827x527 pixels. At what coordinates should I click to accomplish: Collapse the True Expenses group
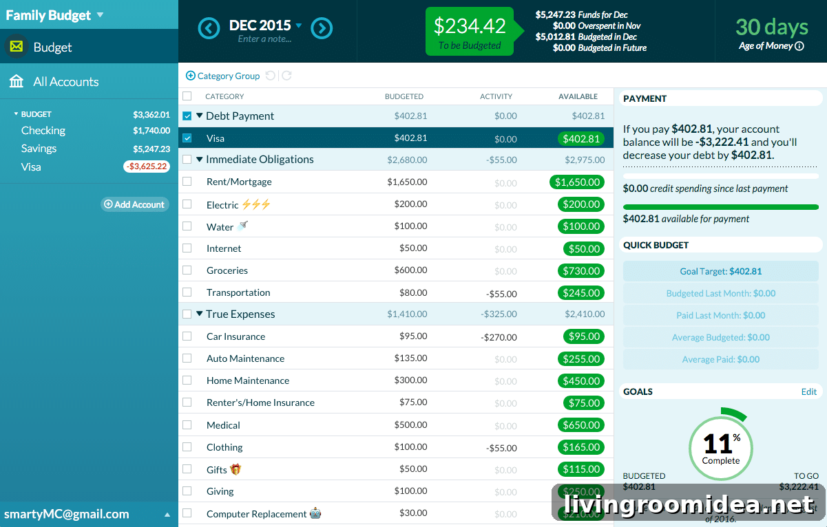(x=200, y=314)
